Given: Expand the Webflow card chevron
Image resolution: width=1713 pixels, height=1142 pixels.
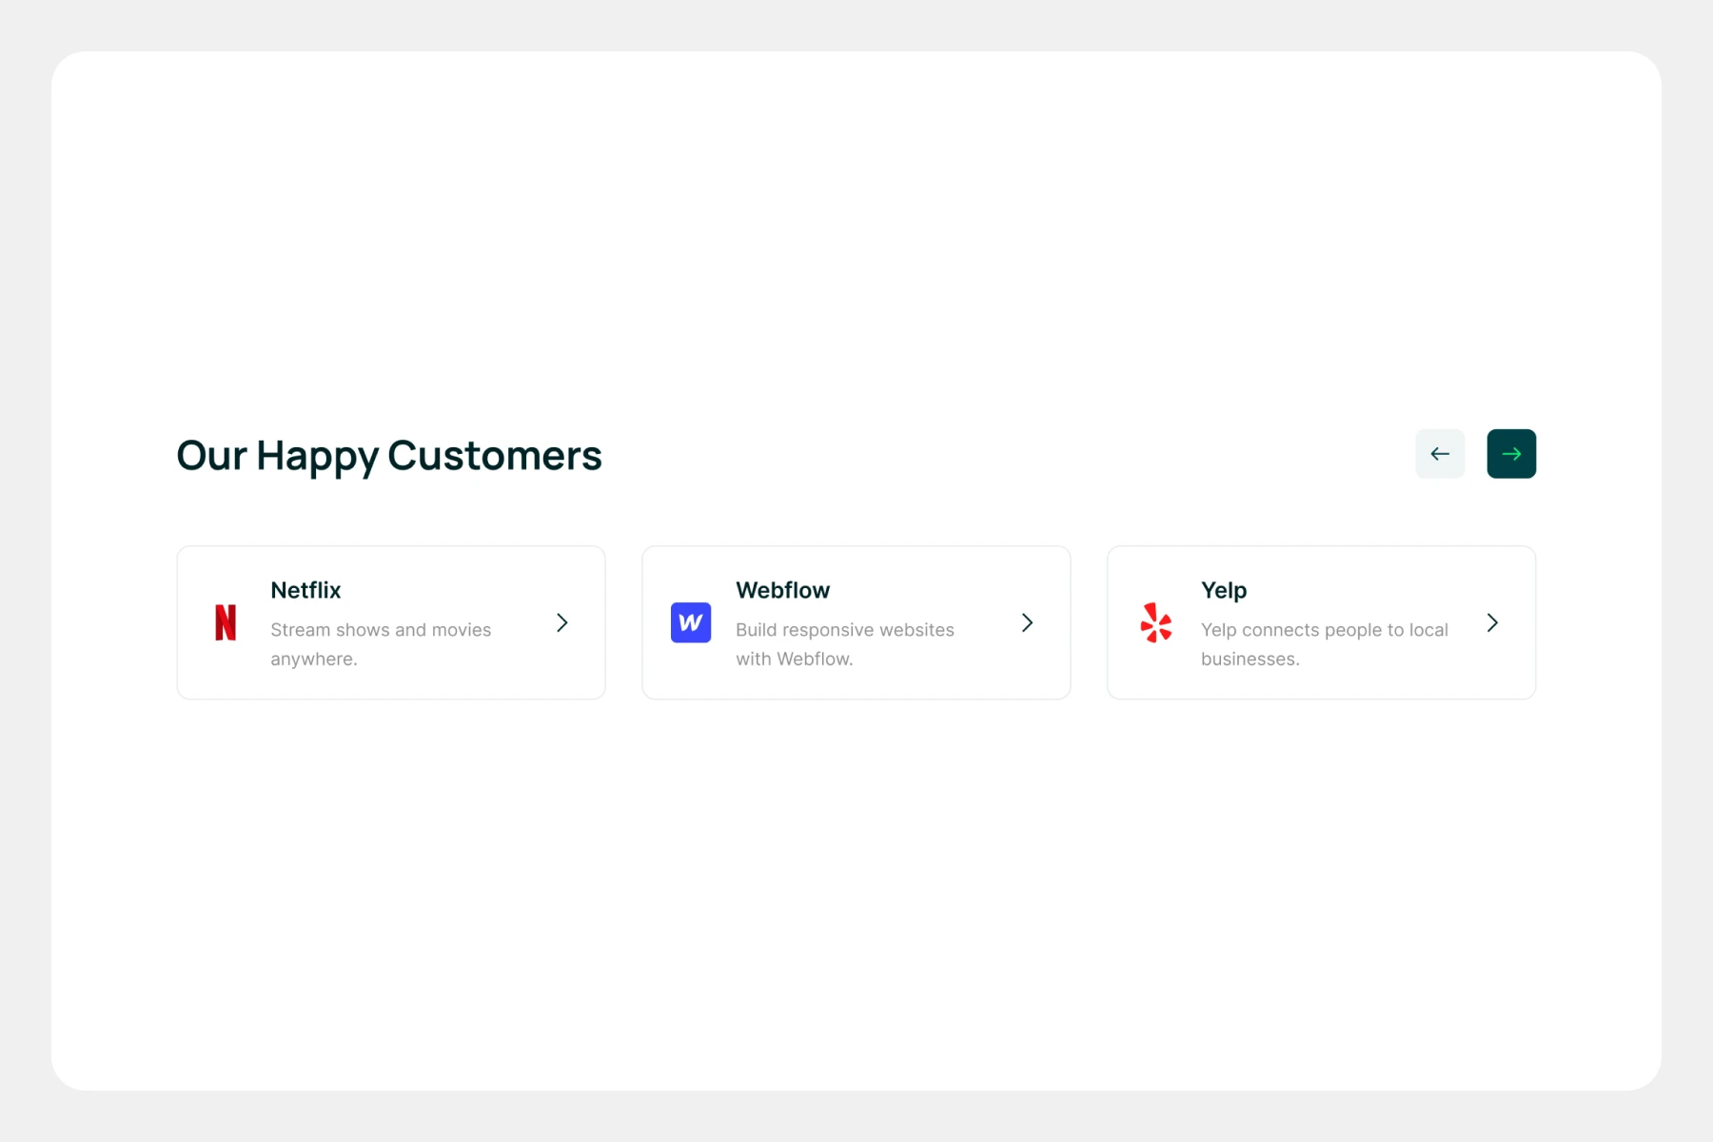Looking at the screenshot, I should pos(1028,623).
